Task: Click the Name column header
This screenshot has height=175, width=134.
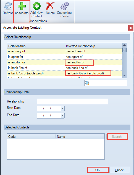Action: [x=80, y=136]
